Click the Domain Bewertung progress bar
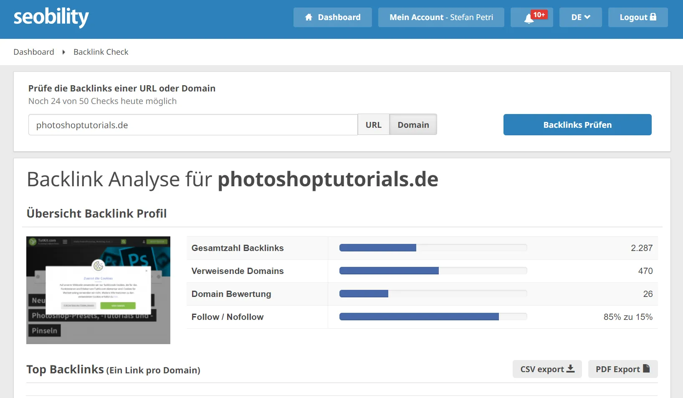The height and width of the screenshot is (398, 683). pyautogui.click(x=433, y=294)
